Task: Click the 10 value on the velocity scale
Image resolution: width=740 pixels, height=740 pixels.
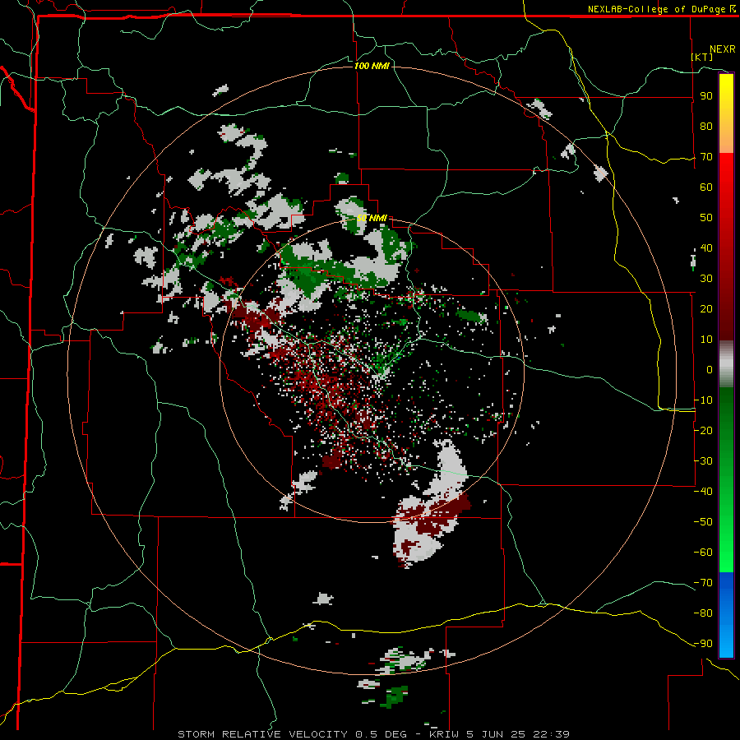Action: click(706, 340)
